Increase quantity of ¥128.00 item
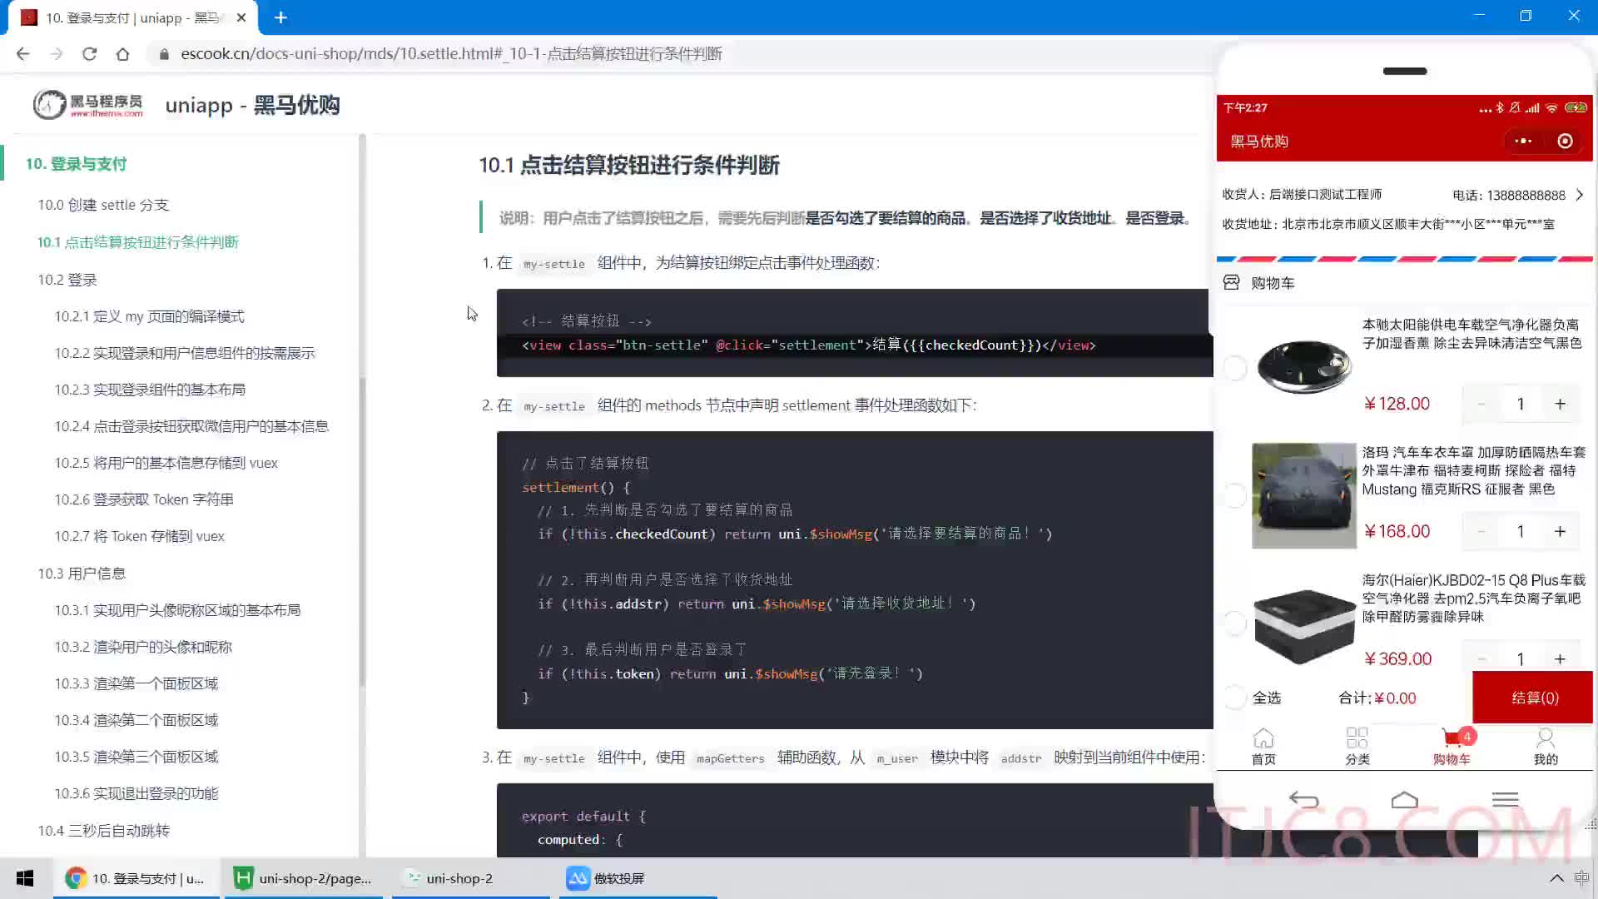The width and height of the screenshot is (1598, 899). [x=1560, y=404]
